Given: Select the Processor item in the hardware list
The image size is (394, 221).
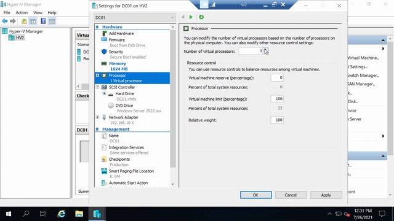Looking at the screenshot, I should pyautogui.click(x=132, y=78).
